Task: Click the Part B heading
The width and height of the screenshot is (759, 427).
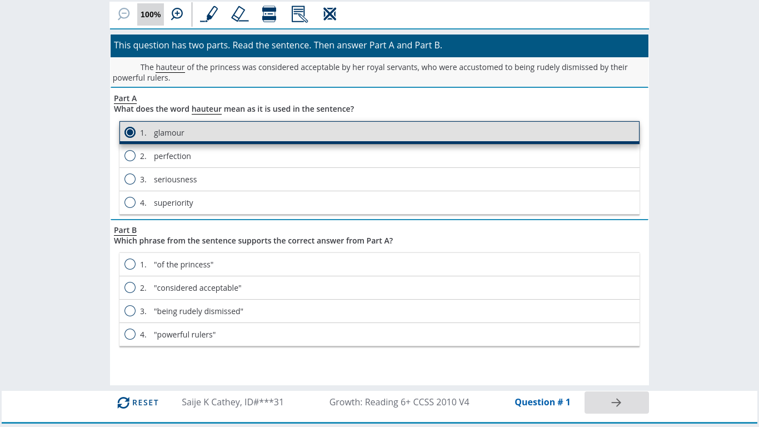Action: [x=125, y=230]
